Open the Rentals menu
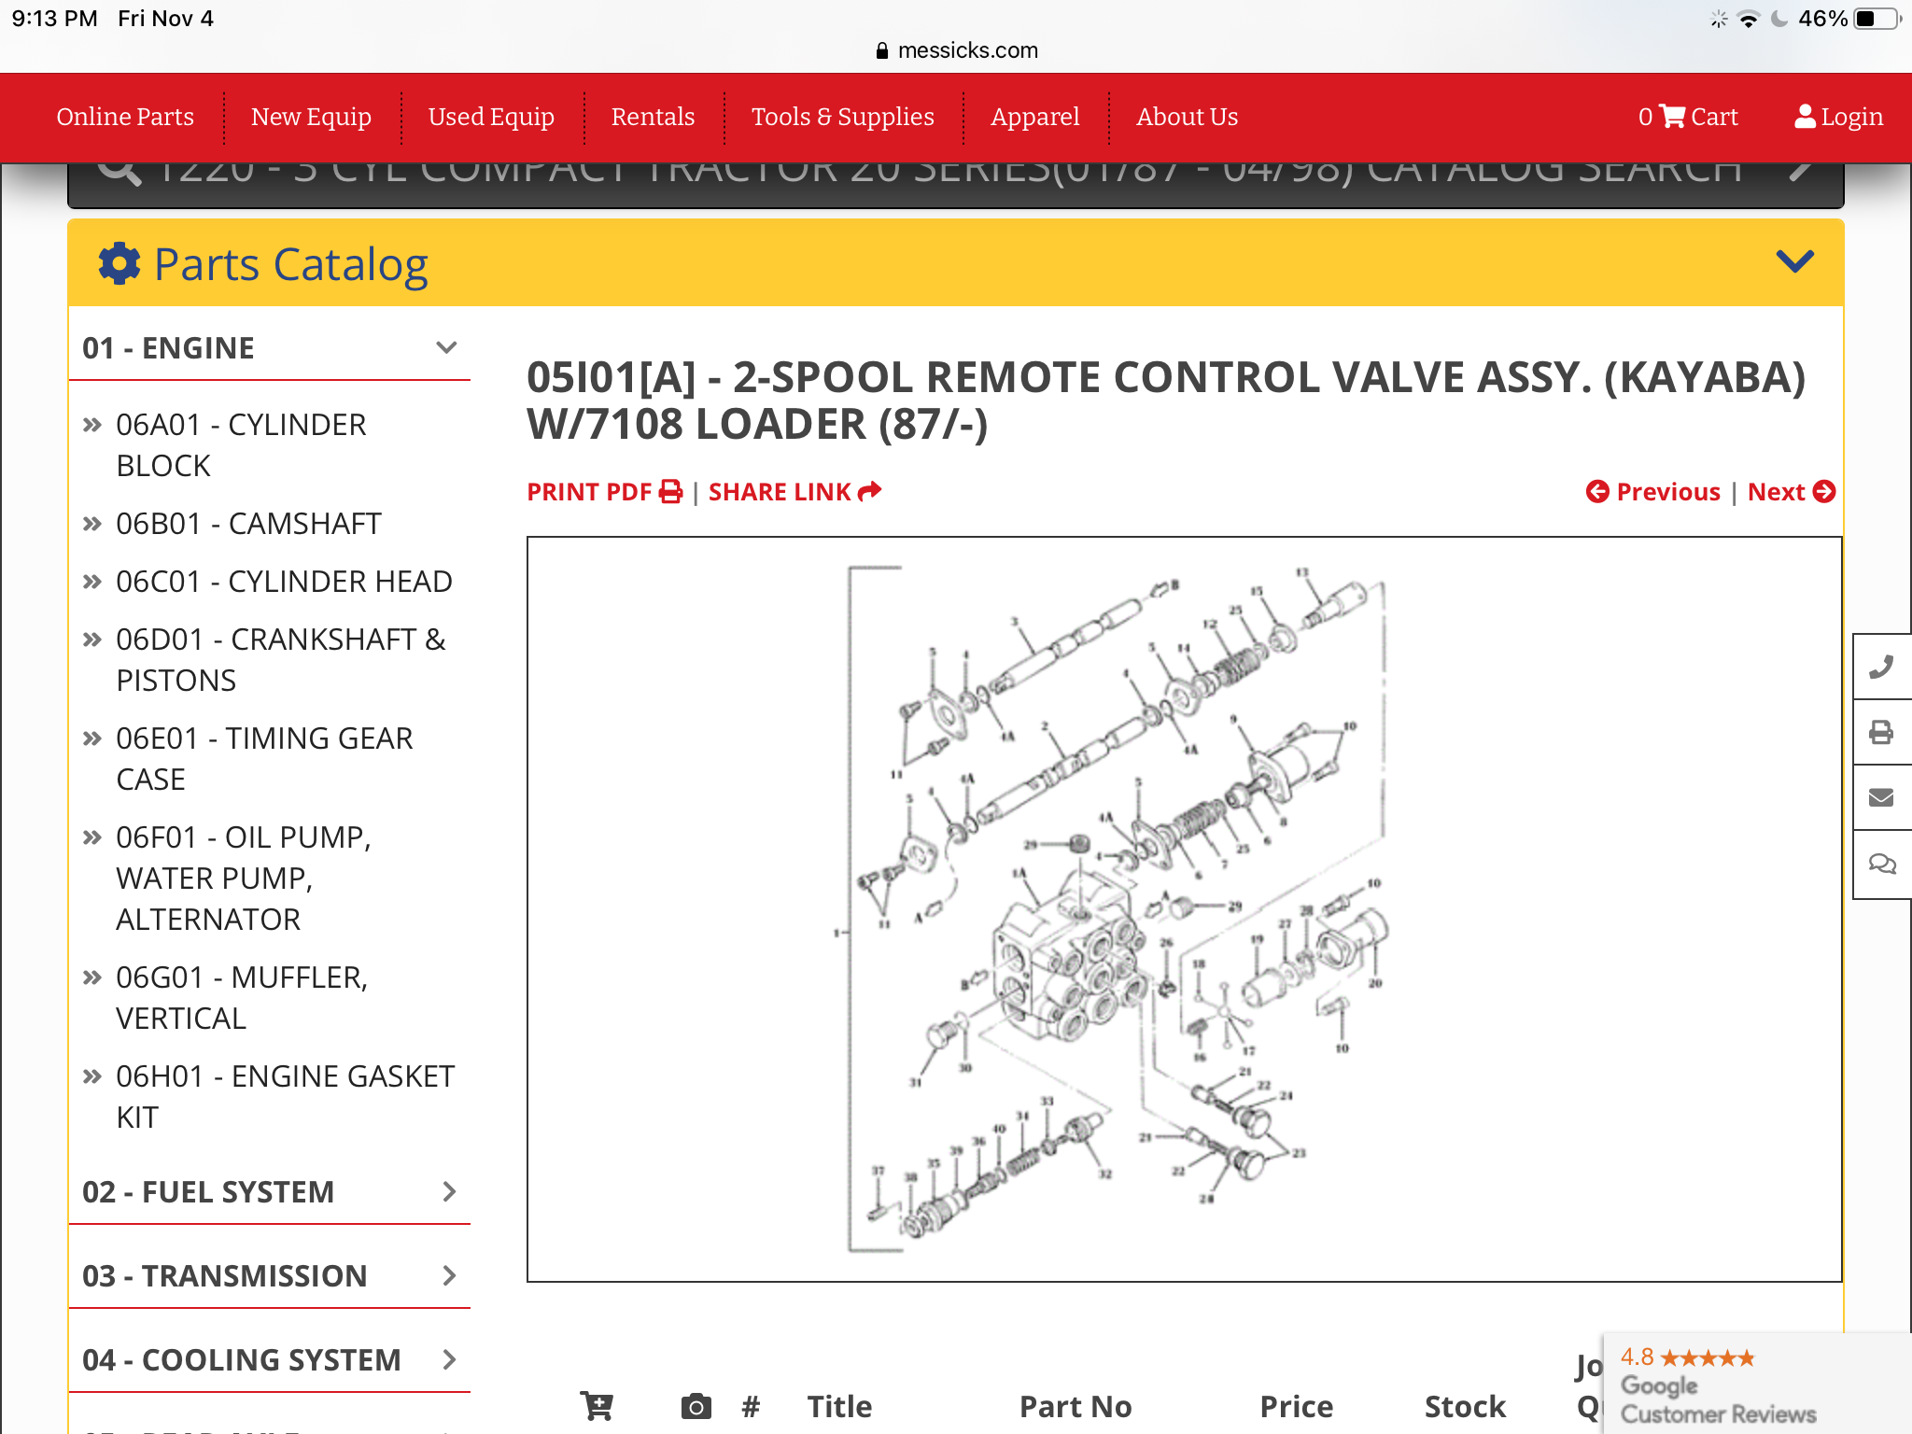Image resolution: width=1912 pixels, height=1434 pixels. 653,117
